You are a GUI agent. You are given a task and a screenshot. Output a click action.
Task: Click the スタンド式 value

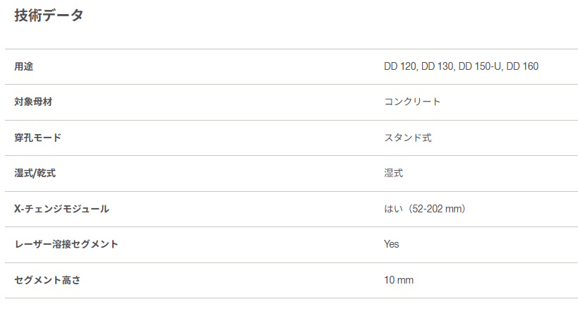tap(407, 138)
